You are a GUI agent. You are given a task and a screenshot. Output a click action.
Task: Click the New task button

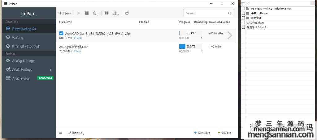pyautogui.click(x=65, y=13)
